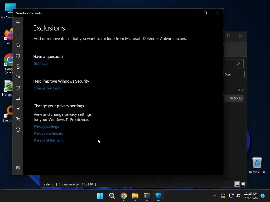The image size is (270, 202).
Task: Click the 1 item selected 17.7 MB text
Action: tap(76, 184)
